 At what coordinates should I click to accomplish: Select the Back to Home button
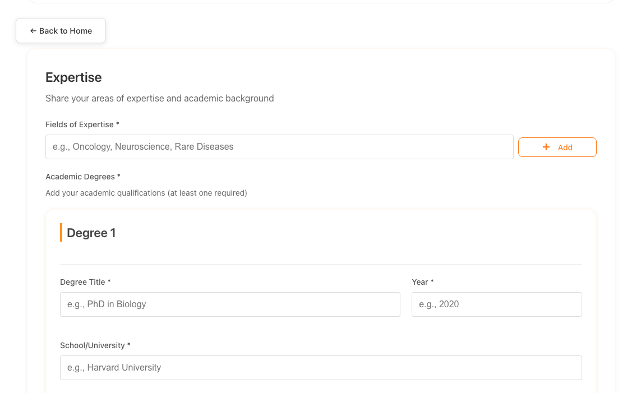point(61,31)
